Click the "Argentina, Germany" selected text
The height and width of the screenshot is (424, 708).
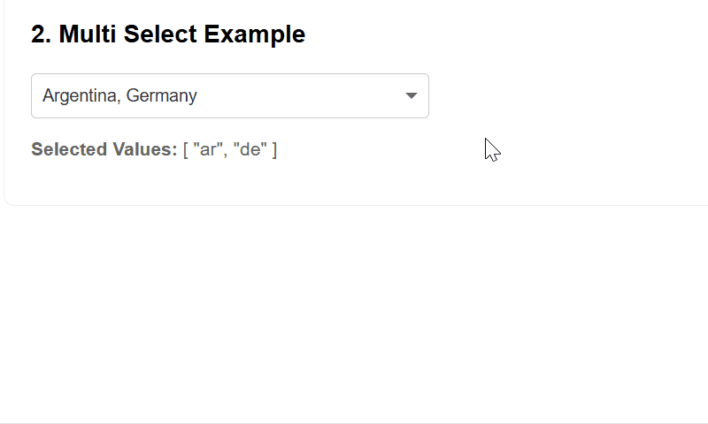(119, 95)
